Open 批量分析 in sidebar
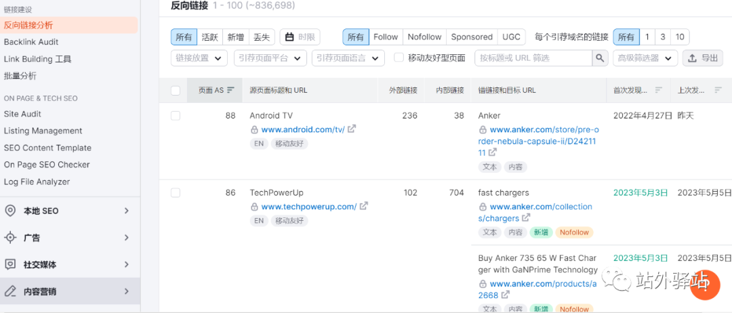 click(x=20, y=76)
